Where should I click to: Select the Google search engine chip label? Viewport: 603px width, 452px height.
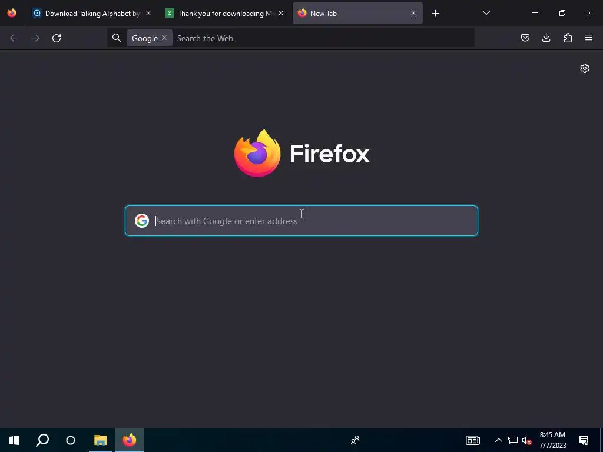(x=145, y=38)
